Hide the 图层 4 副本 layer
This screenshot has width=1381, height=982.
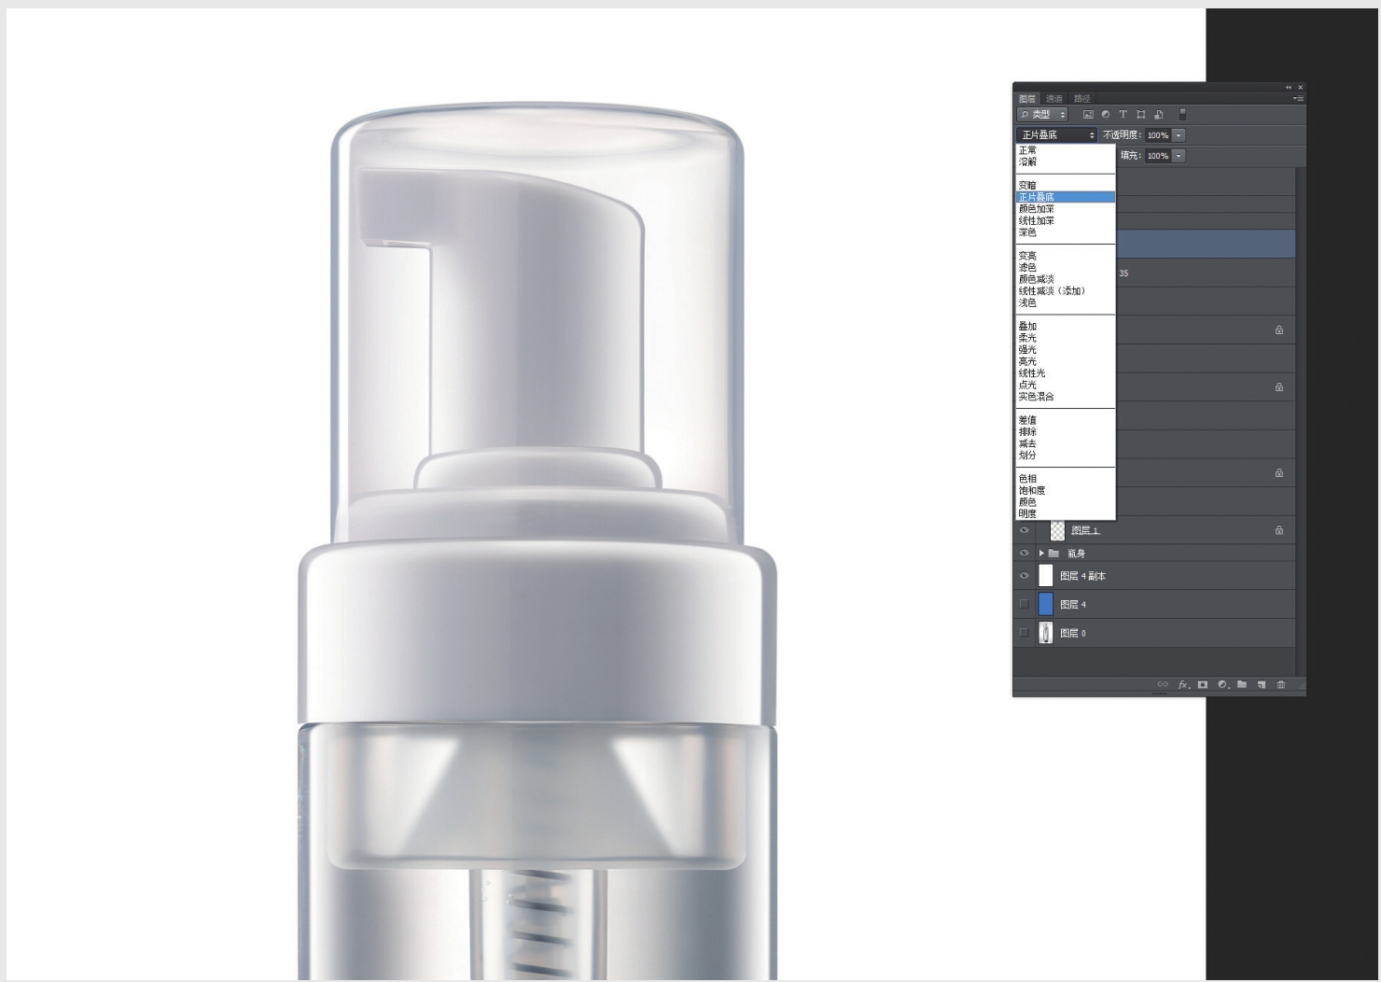[x=1024, y=576]
